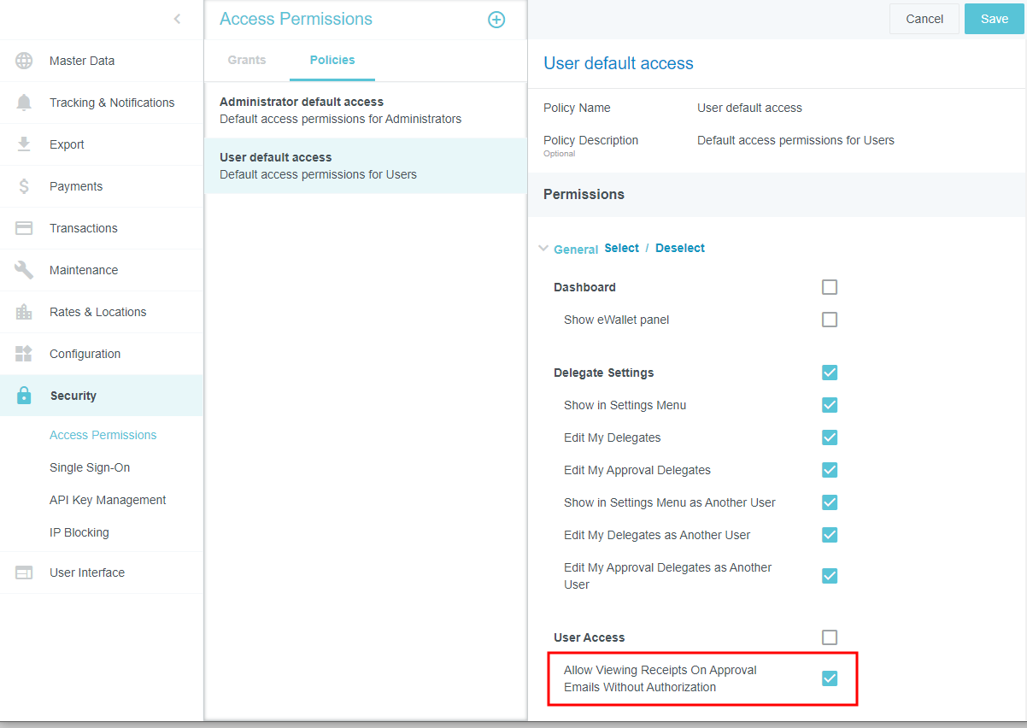The width and height of the screenshot is (1027, 728).
Task: Click the wrench Maintenance icon
Action: 24,270
